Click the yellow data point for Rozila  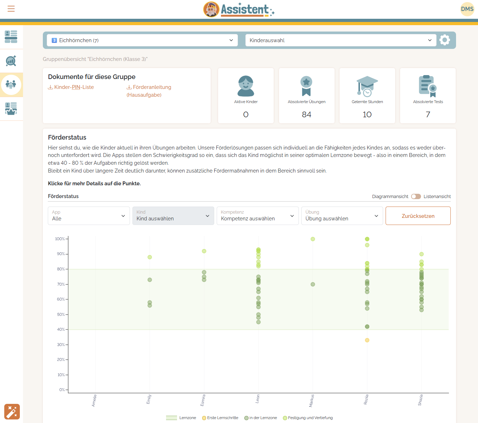[367, 340]
